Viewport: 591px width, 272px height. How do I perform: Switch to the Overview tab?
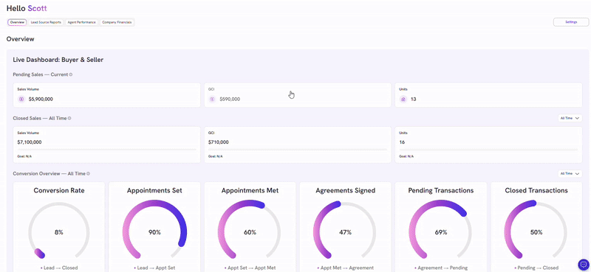click(x=17, y=22)
